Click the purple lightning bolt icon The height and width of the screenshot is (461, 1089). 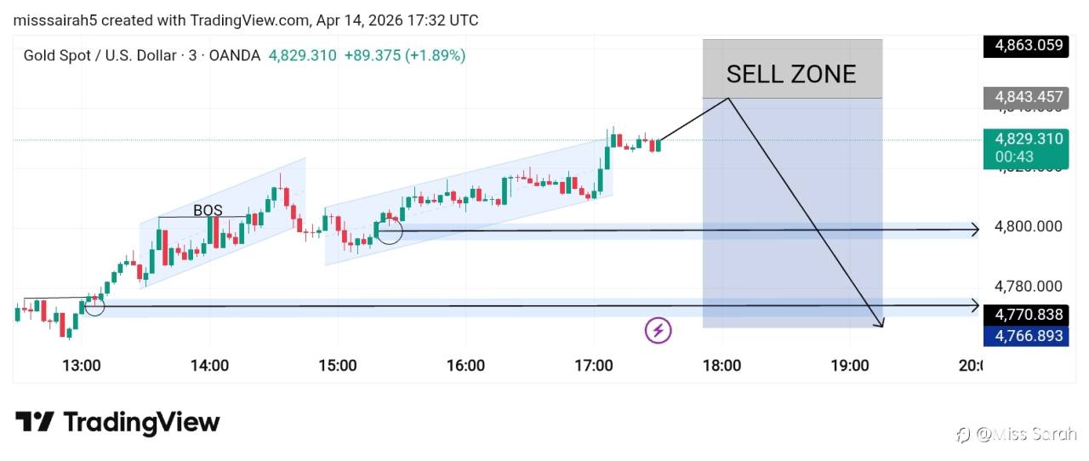pyautogui.click(x=658, y=330)
